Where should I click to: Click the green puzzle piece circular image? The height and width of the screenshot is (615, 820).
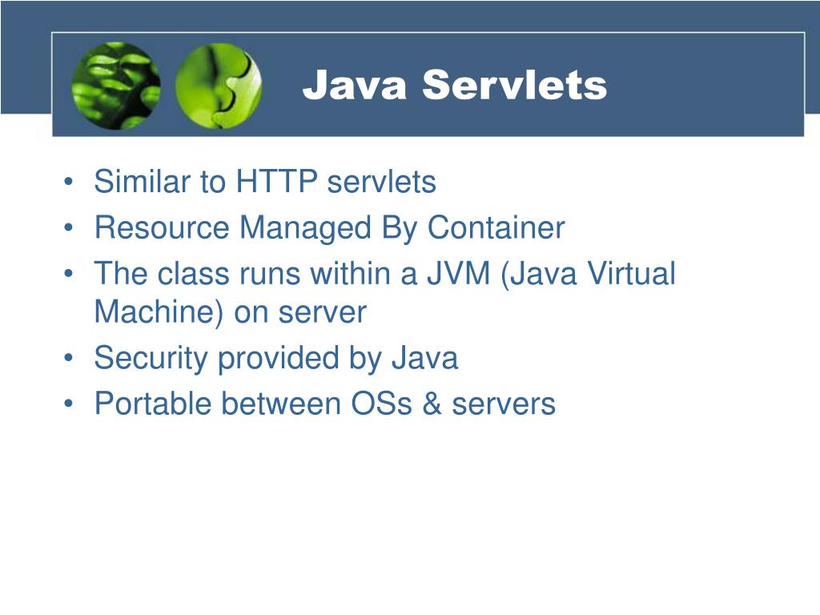point(219,86)
